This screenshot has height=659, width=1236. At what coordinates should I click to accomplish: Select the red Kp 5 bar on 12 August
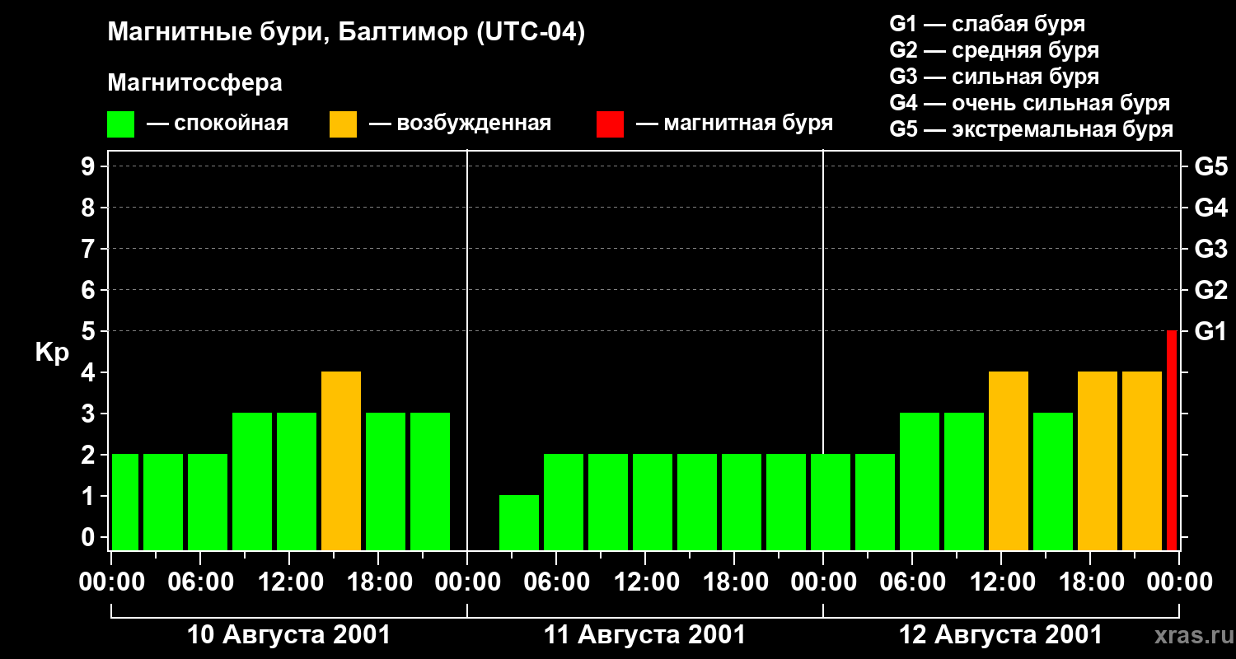1172,440
